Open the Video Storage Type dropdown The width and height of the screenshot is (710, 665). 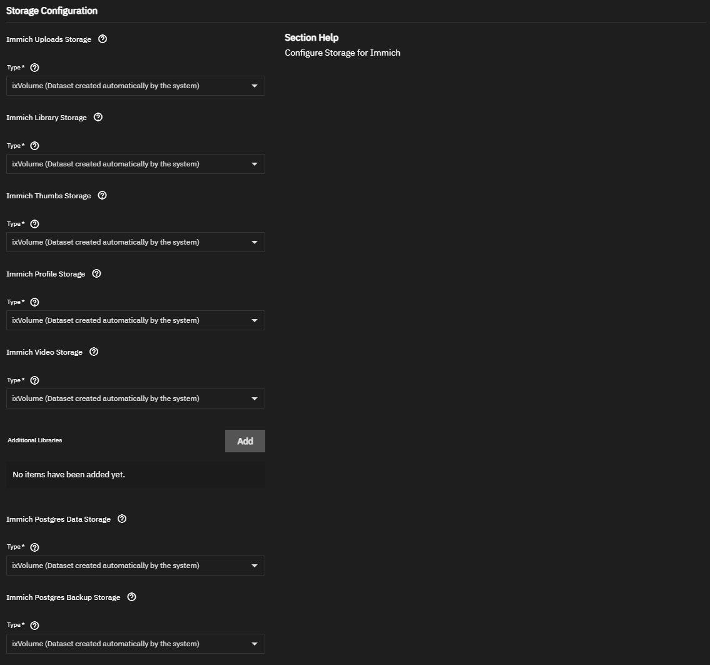[135, 399]
